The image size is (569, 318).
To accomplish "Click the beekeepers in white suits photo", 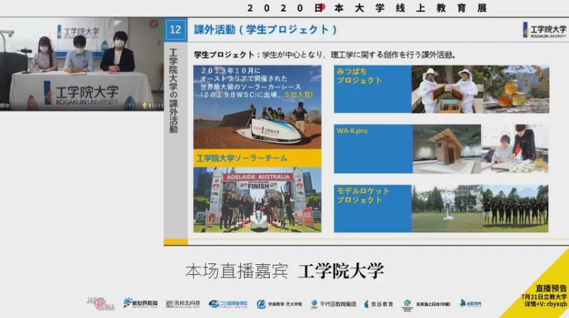I will (x=447, y=89).
